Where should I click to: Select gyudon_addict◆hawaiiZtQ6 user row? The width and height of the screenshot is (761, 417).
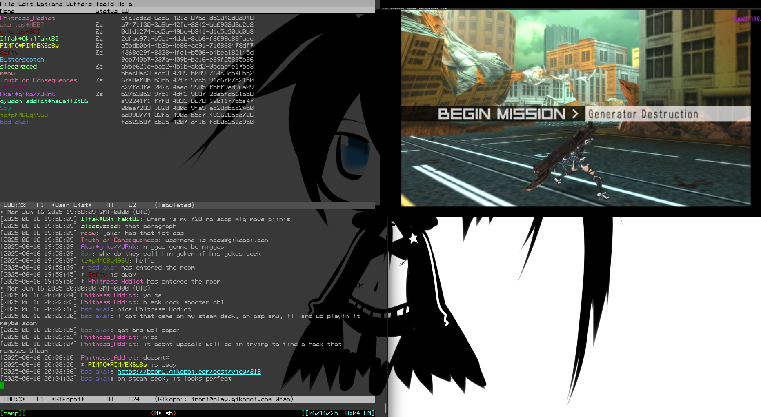click(44, 101)
